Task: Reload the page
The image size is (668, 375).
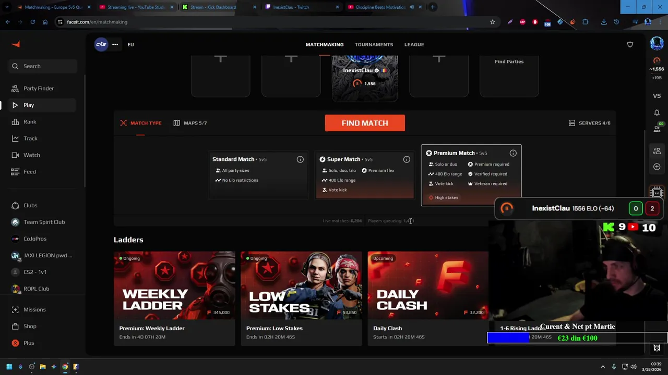Action: click(x=32, y=22)
